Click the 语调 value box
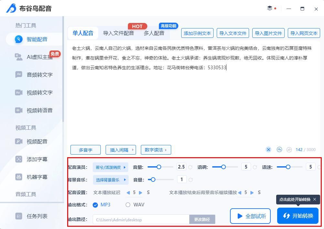The height and width of the screenshot is (229, 324). (246, 167)
